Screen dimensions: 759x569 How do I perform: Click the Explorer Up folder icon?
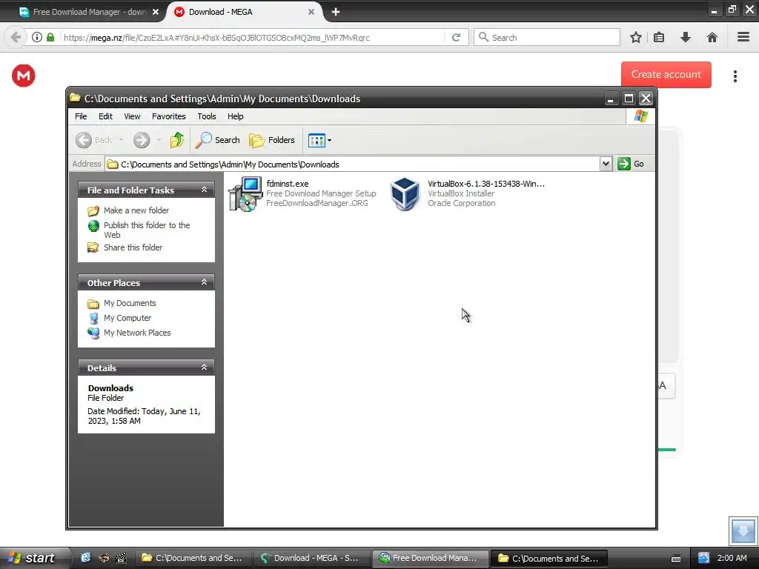[176, 140]
